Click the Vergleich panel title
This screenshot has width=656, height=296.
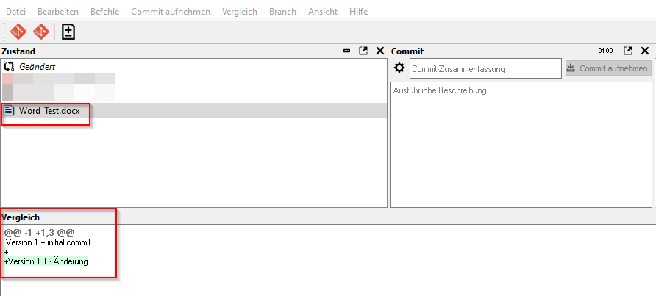tap(21, 217)
